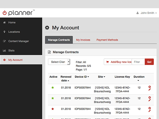Go to Home in the sidebar
159x119 pixels.
(12, 22)
